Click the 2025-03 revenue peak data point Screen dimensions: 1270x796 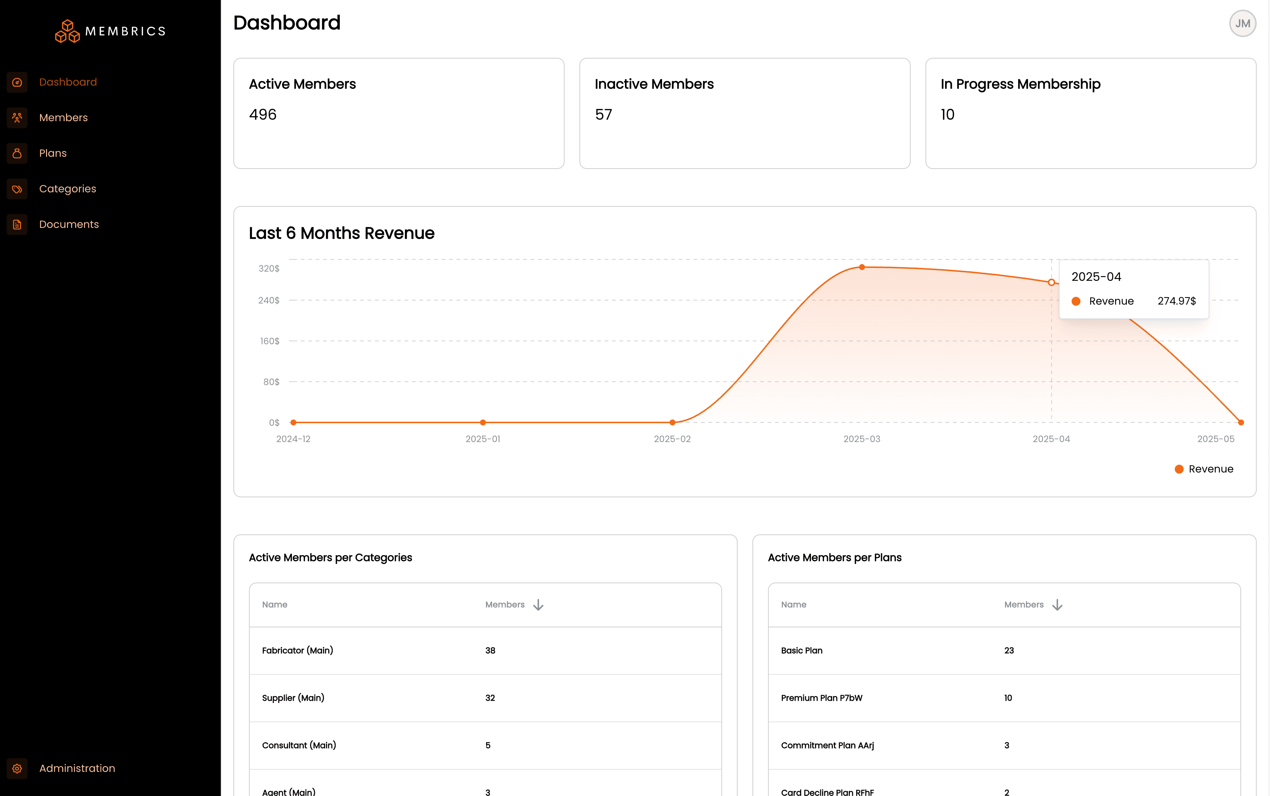pyautogui.click(x=862, y=268)
